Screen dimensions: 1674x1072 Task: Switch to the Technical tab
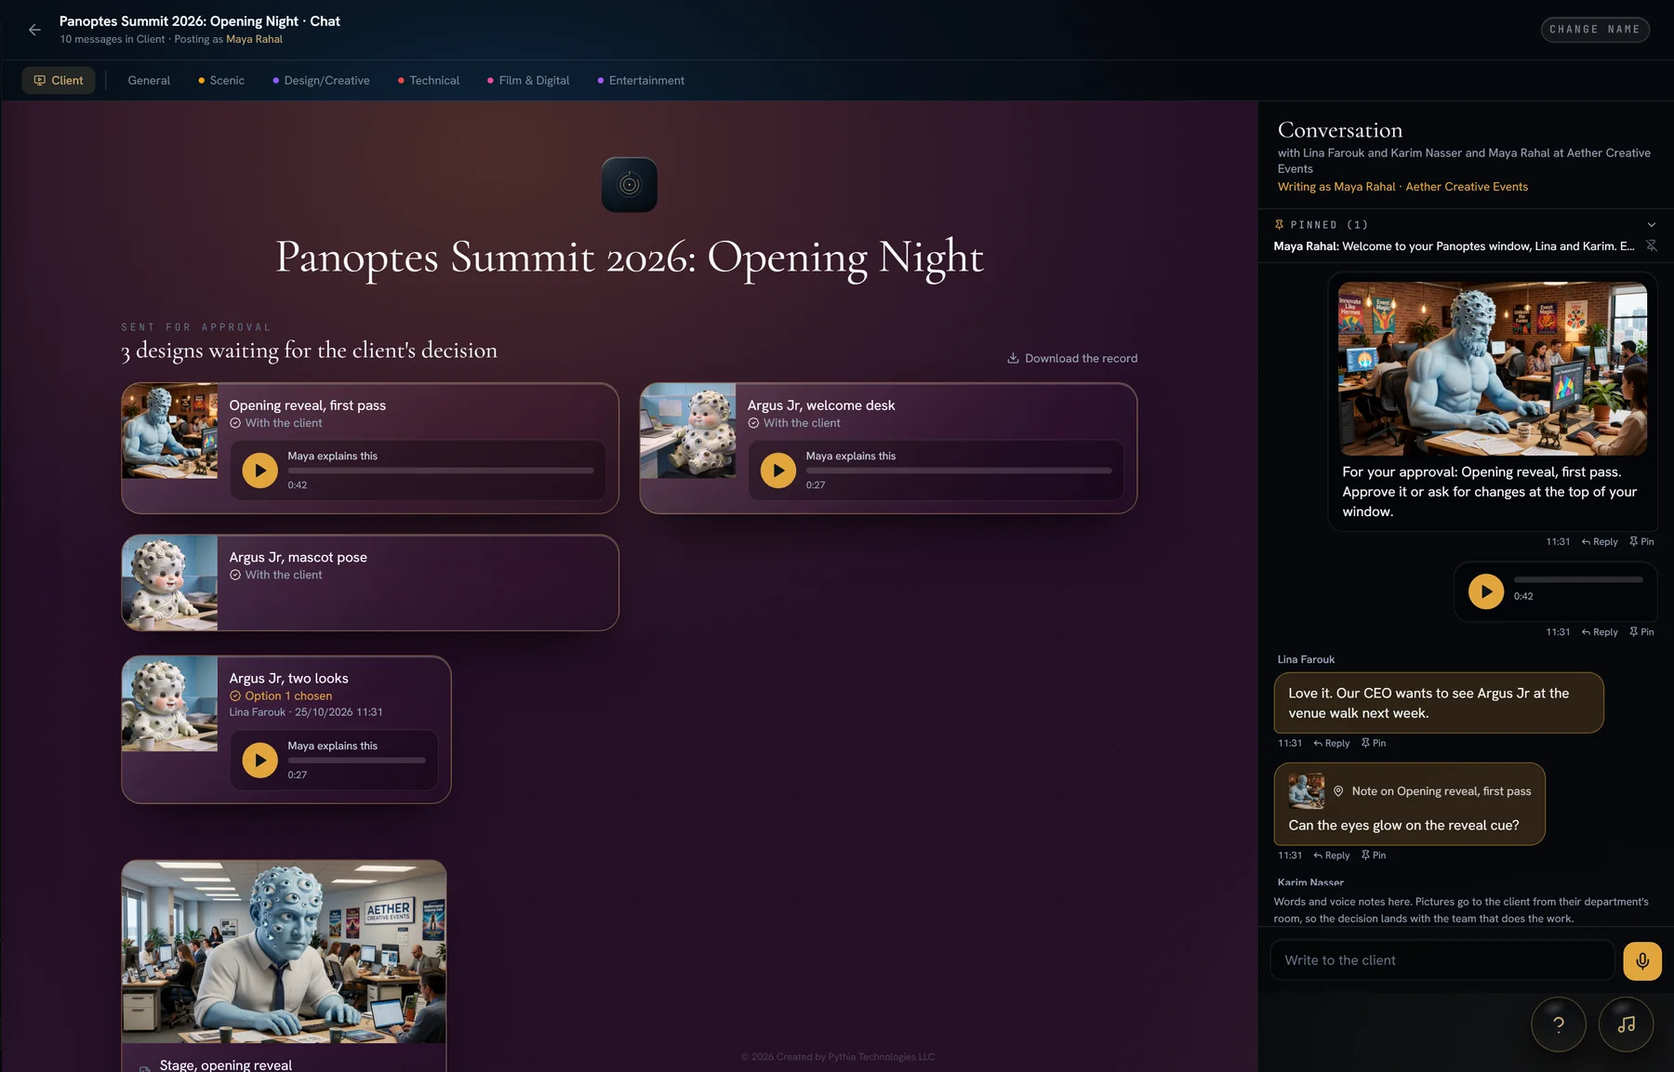click(x=429, y=81)
